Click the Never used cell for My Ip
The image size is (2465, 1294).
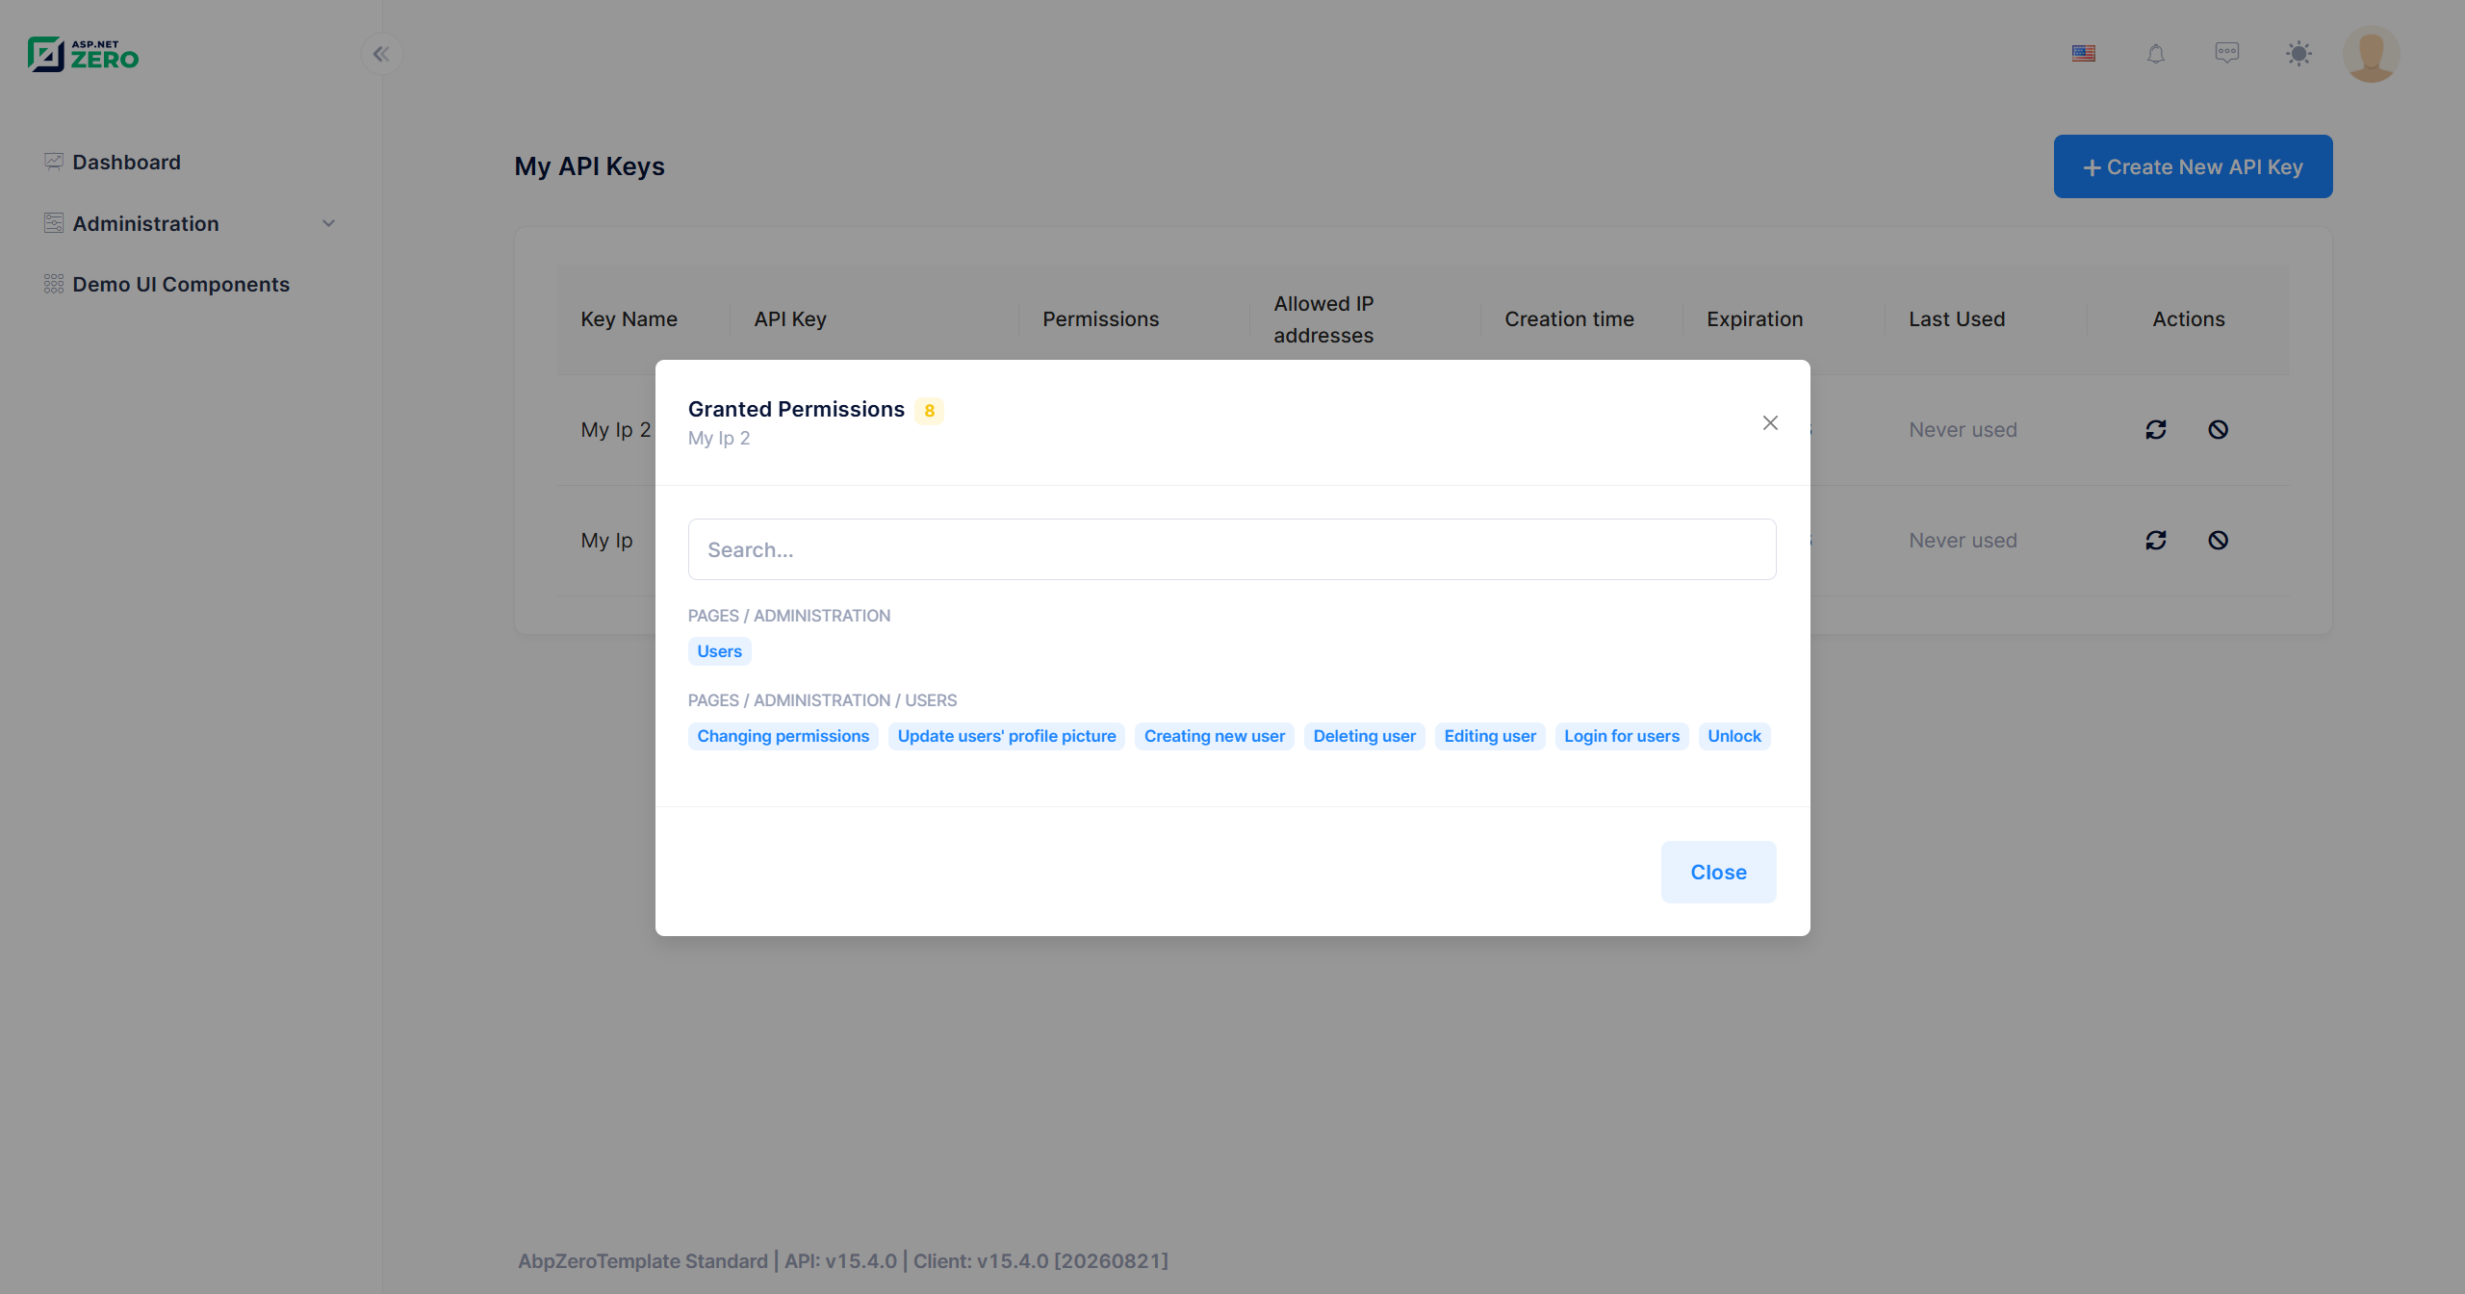(1963, 540)
